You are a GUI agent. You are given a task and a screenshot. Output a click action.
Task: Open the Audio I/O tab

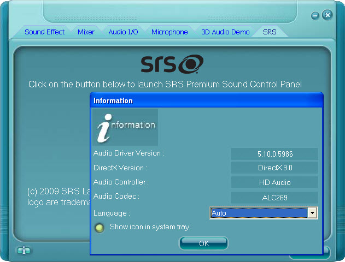click(123, 32)
